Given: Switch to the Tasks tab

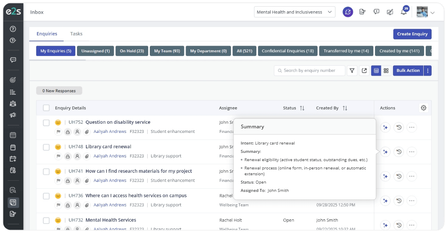Looking at the screenshot, I should (76, 34).
